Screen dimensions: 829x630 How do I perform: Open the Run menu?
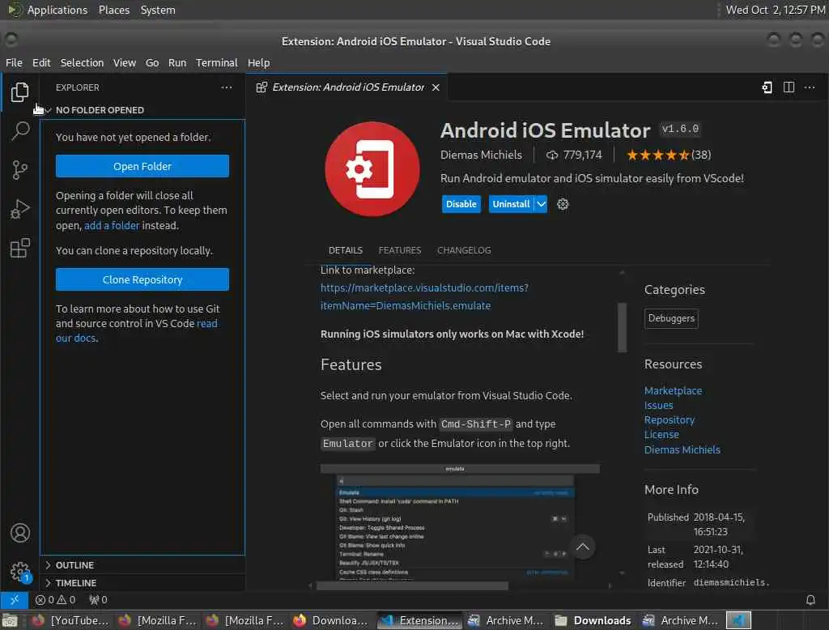tap(177, 62)
